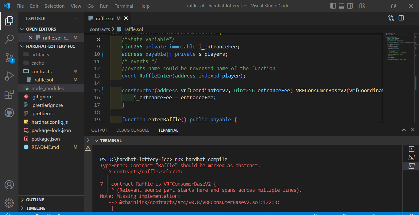
Task: Close the bottom panel
Action: tap(413, 130)
